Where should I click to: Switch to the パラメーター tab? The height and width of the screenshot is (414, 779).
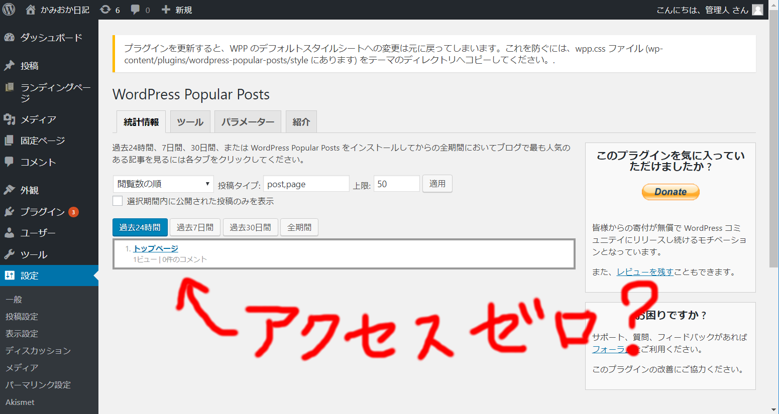pyautogui.click(x=248, y=122)
